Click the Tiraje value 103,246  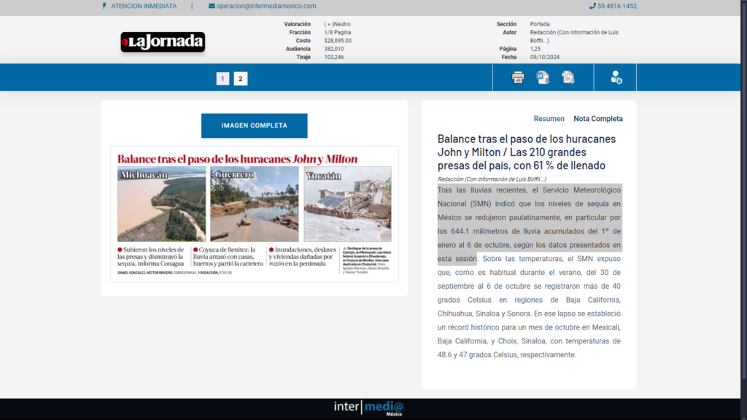(334, 57)
